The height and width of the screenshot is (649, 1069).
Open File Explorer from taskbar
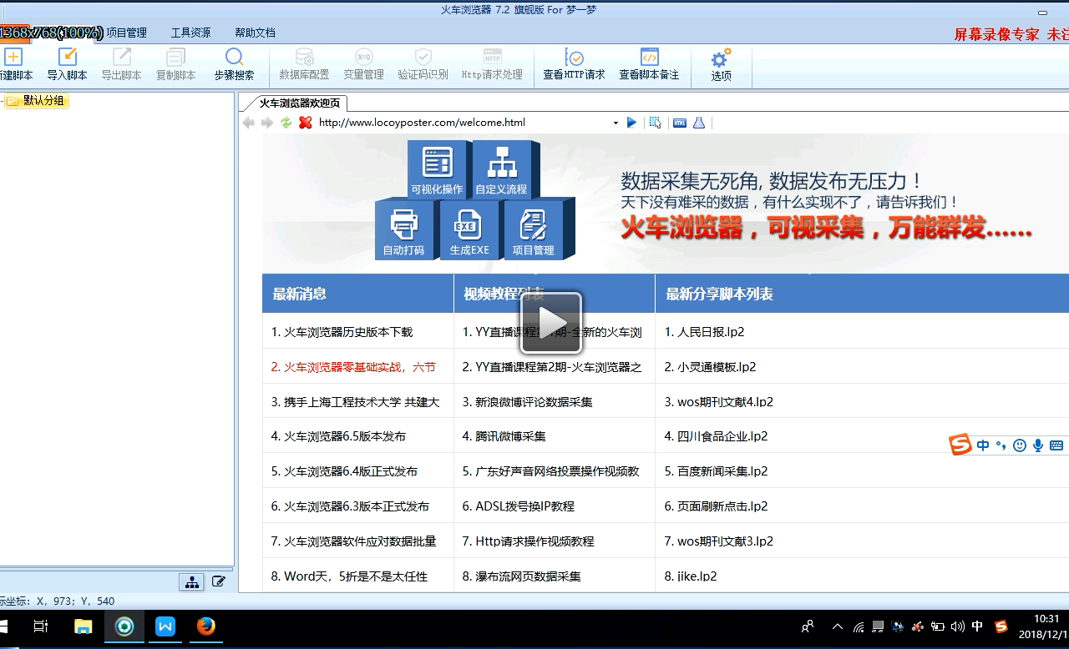pyautogui.click(x=84, y=626)
